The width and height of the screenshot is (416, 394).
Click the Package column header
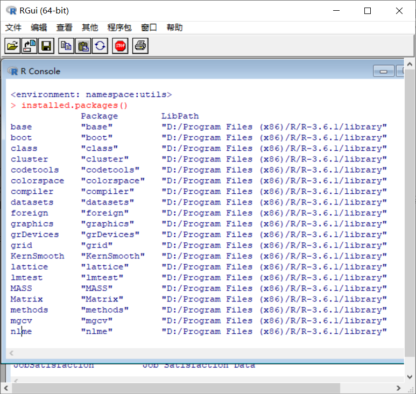pyautogui.click(x=100, y=116)
